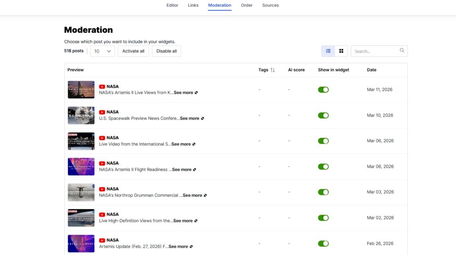Toggle widget visibility for Live High-Definition Views
The image size is (456, 255).
click(323, 218)
